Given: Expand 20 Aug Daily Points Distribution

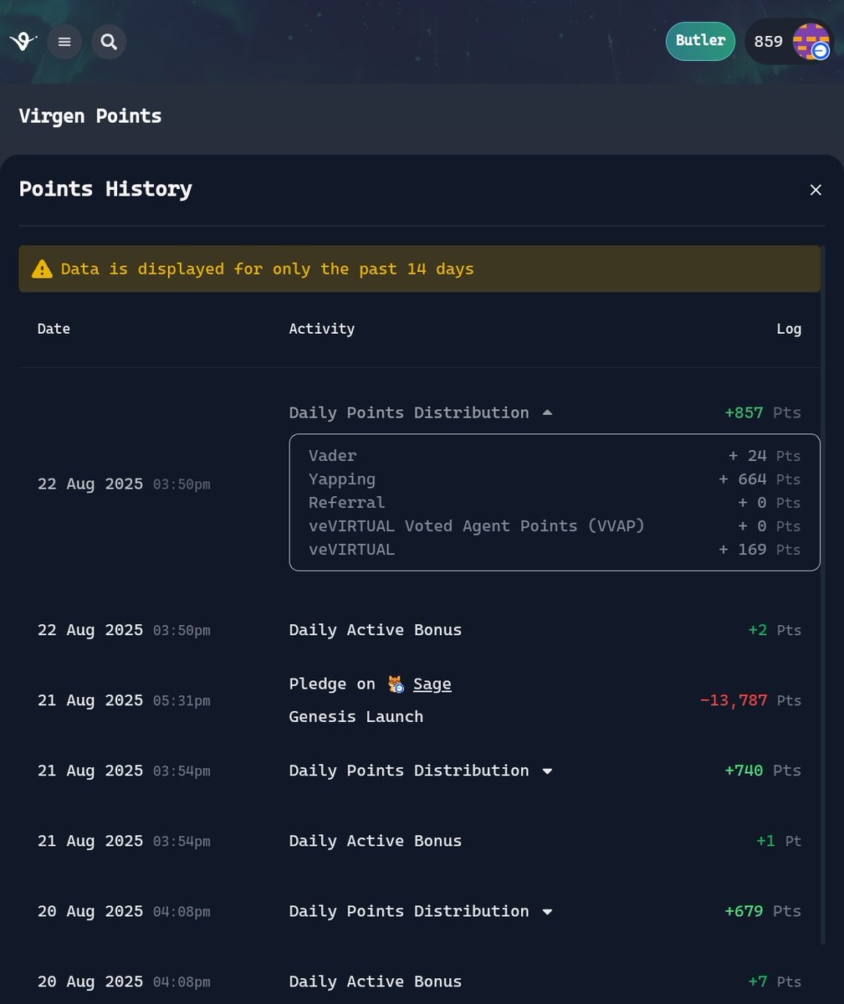Looking at the screenshot, I should pos(547,911).
